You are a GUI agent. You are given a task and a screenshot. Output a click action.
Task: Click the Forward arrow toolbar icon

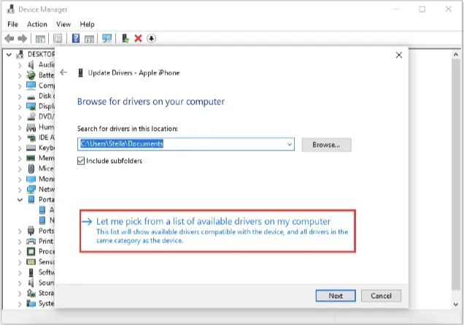click(23, 39)
